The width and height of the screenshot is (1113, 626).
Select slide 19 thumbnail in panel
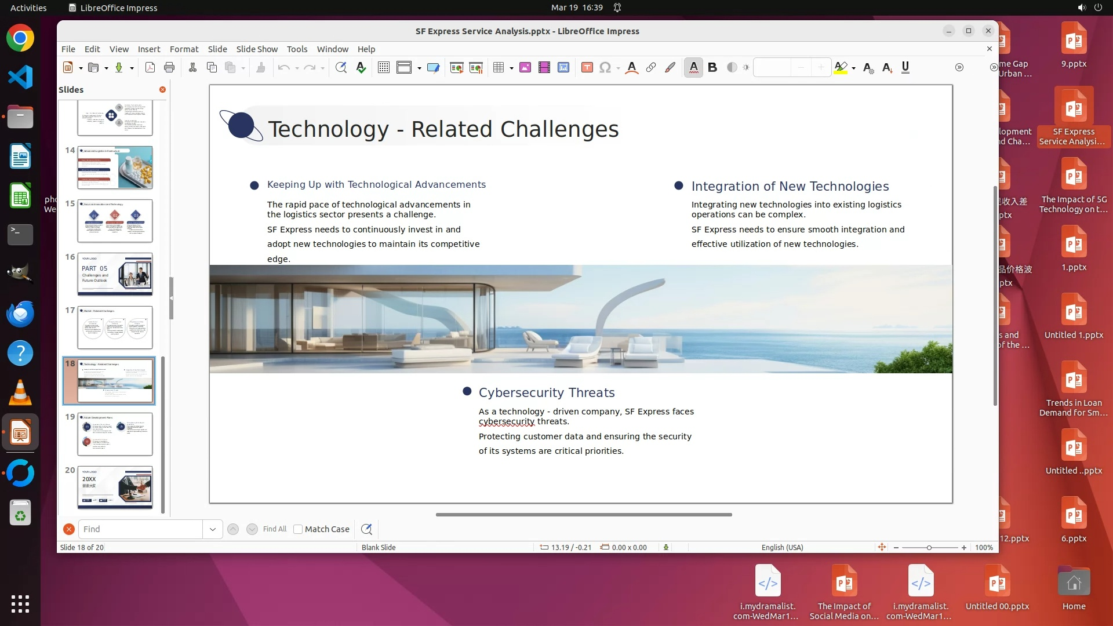[115, 434]
